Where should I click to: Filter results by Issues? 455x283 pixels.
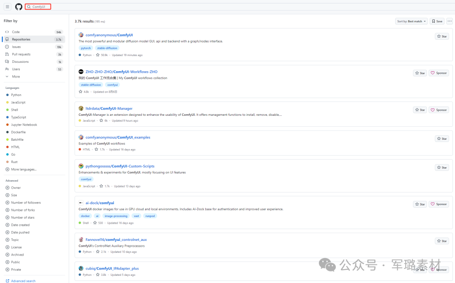point(34,47)
